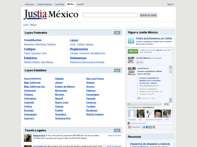This screenshot has height=147, width=197.
Task: Open Matt profile picture
Action: (x=141, y=114)
